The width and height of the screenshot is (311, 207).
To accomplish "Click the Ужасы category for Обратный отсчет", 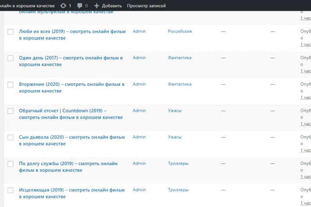I will (175, 111).
